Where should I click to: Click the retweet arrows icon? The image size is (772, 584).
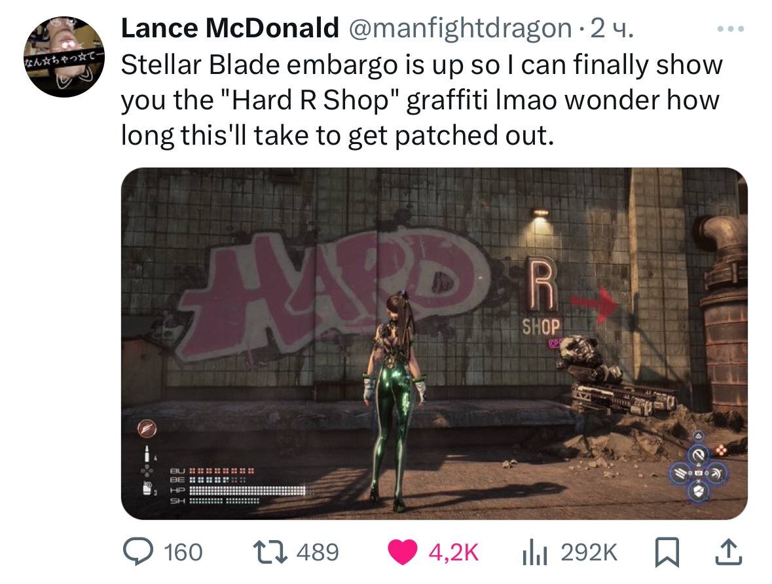[x=270, y=552]
